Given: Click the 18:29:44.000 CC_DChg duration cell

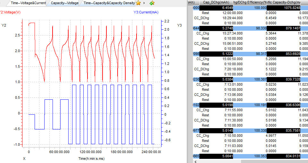Looking at the screenshot, I should tap(232, 18).
